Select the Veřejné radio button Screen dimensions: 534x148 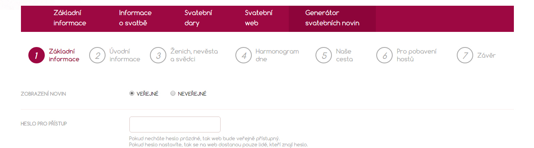click(x=132, y=94)
